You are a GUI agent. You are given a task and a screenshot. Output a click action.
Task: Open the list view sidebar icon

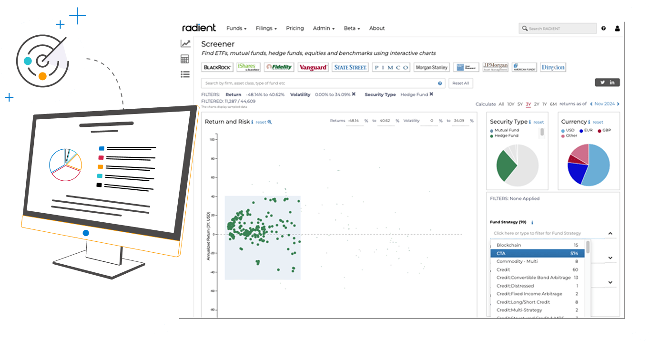(x=185, y=74)
